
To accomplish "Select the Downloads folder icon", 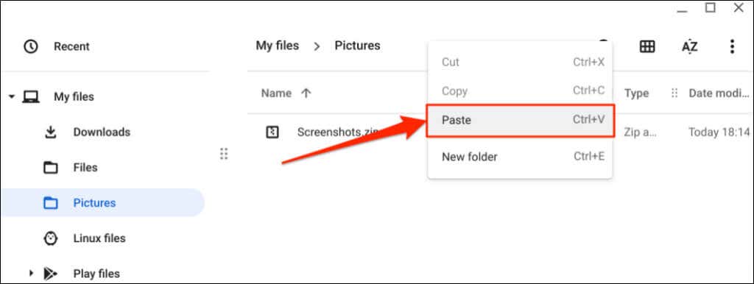I will tap(51, 132).
